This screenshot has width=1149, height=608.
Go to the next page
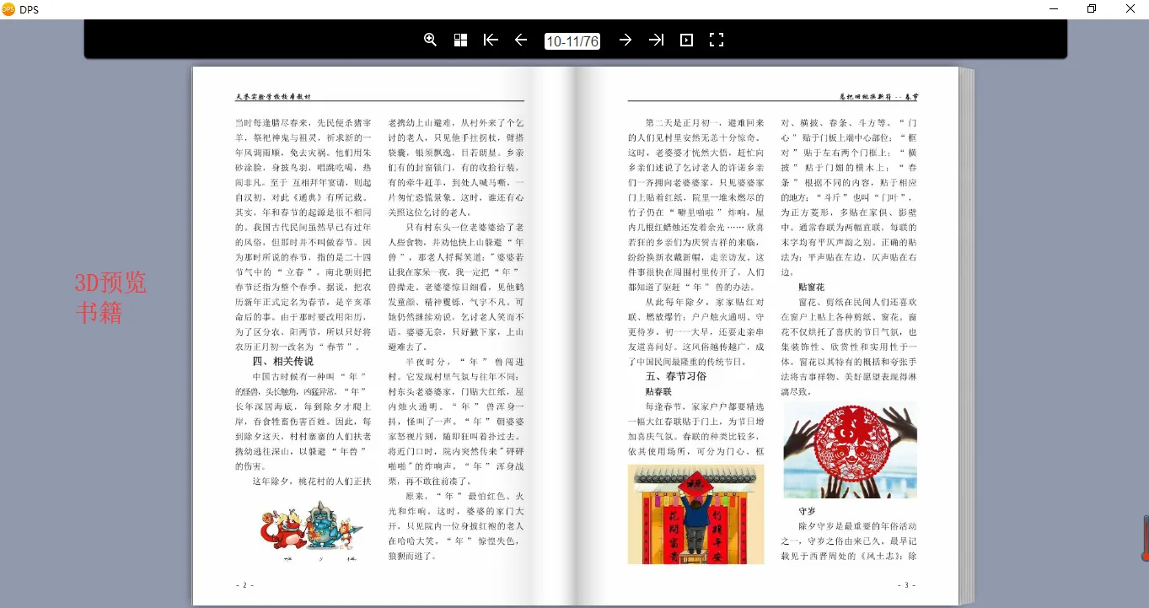(x=626, y=40)
